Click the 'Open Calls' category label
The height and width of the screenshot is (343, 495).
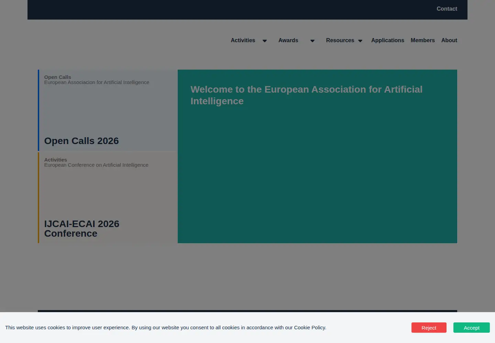57,77
